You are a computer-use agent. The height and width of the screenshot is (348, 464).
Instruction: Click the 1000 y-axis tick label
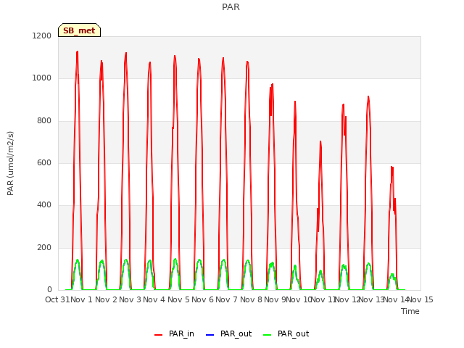[42, 78]
